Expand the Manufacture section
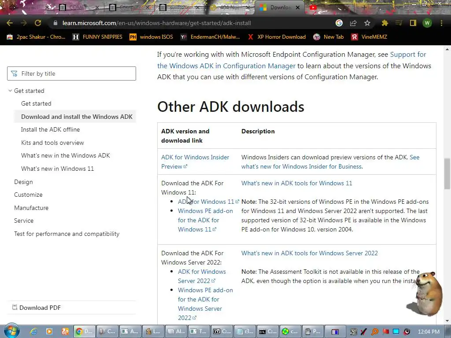The image size is (451, 338). click(31, 208)
